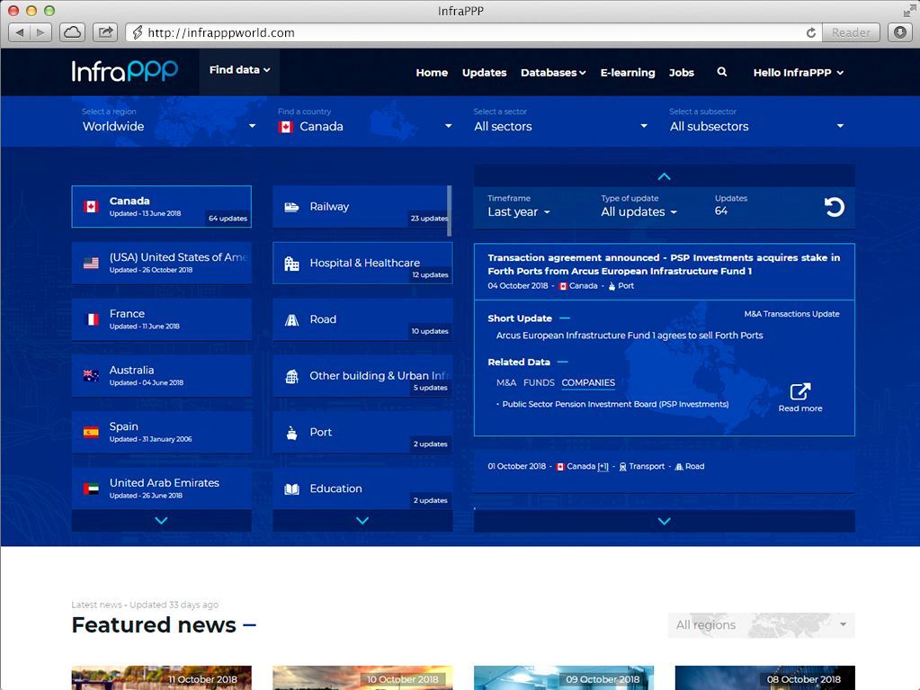This screenshot has height=690, width=920.
Task: Open the Find a country dropdown
Action: (x=364, y=126)
